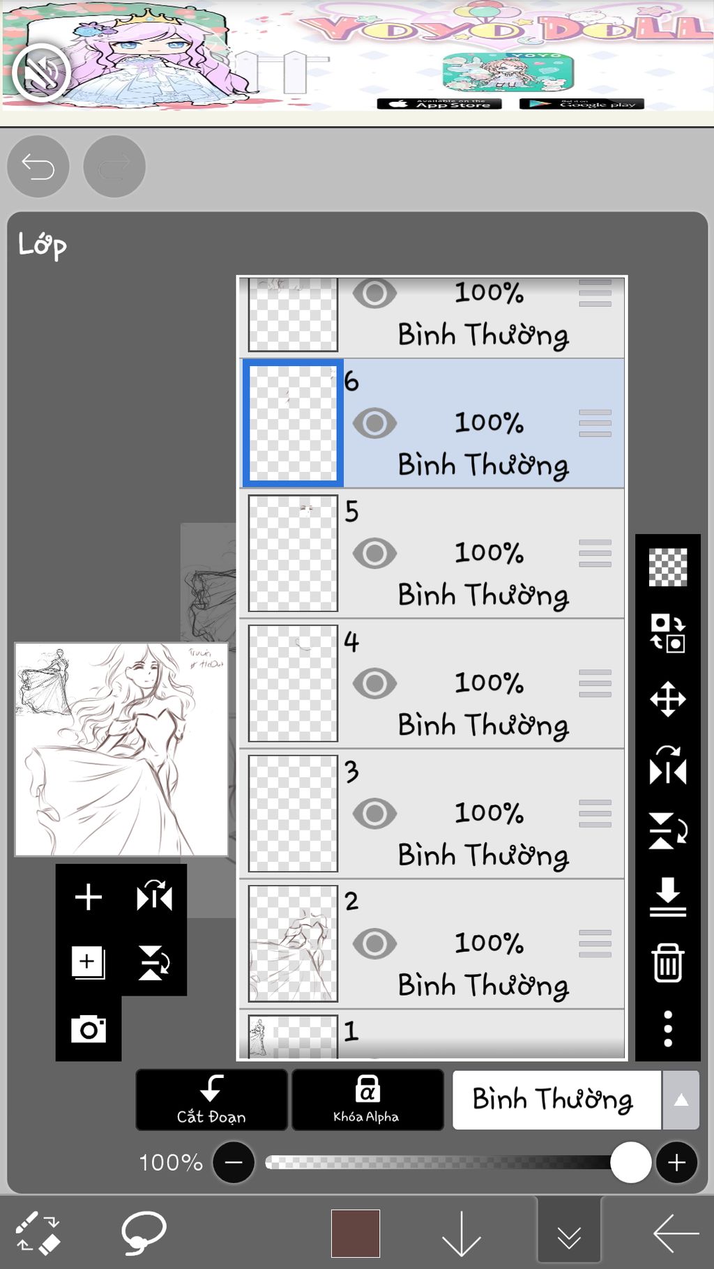Viewport: 714px width, 1269px height.
Task: Select the move/transform layer icon
Action: pos(668,699)
